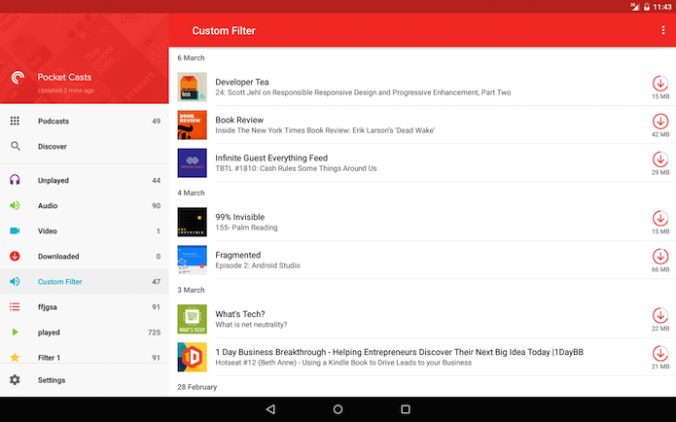The height and width of the screenshot is (422, 676).
Task: Open Settings label in the sidebar
Action: (52, 380)
